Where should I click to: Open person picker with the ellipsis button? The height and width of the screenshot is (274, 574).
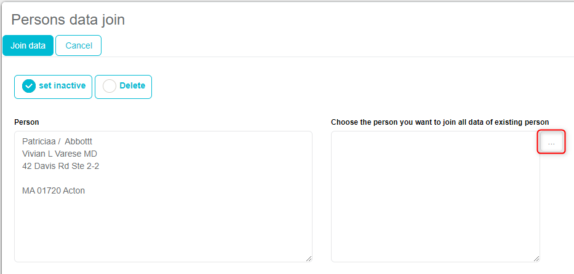(551, 143)
